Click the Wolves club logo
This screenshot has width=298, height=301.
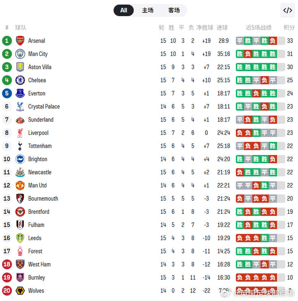tap(20, 291)
